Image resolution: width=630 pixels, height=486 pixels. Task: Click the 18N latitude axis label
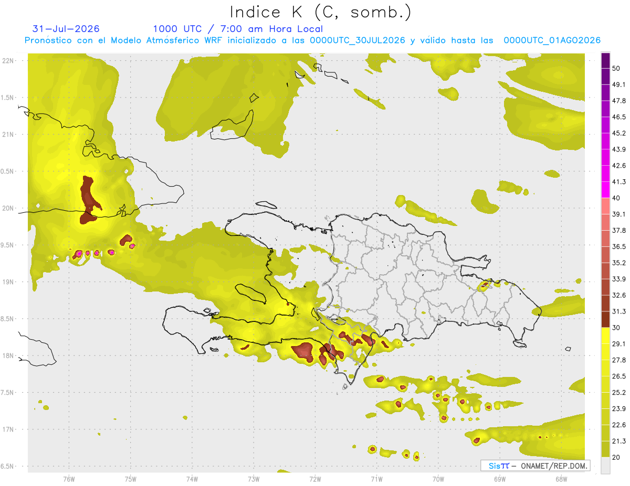pyautogui.click(x=9, y=355)
